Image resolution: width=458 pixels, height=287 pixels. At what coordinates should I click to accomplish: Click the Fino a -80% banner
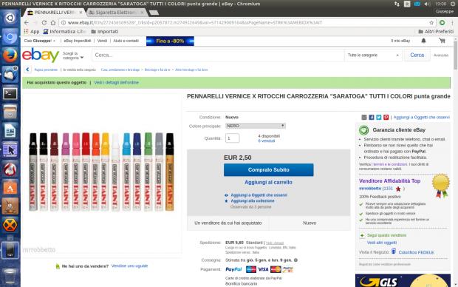[x=170, y=41]
